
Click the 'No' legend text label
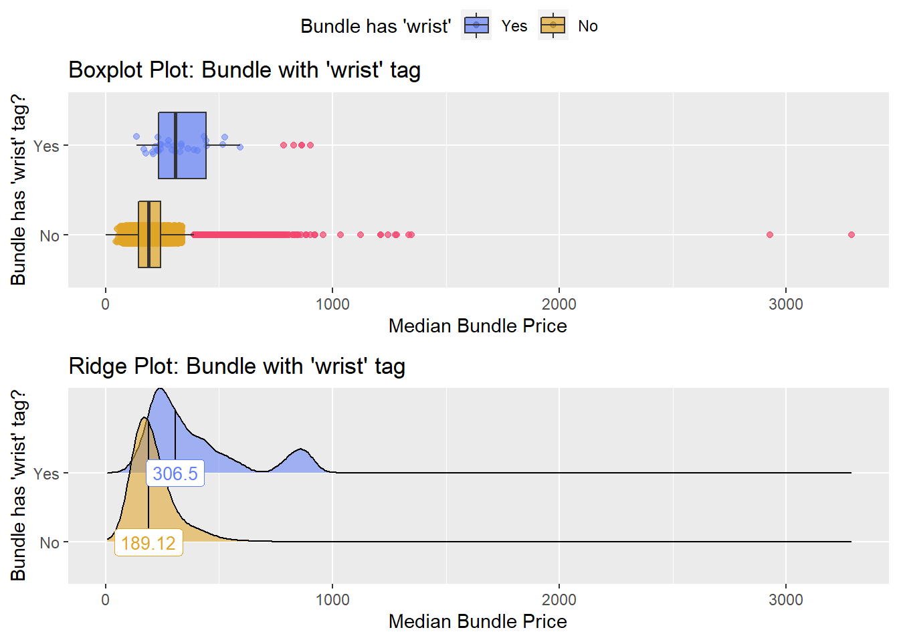pos(588,26)
